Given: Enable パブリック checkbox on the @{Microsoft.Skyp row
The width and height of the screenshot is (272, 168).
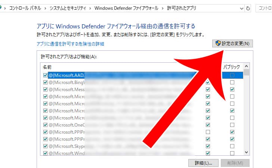Looking at the screenshot, I should tap(232, 146).
